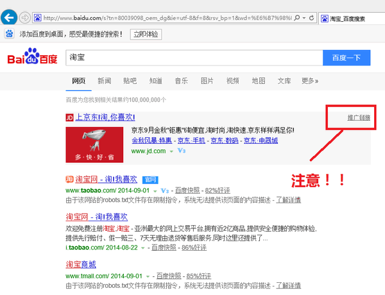Click the www.taobao.com/ 2014-09-01 URL
Image resolution: width=385 pixels, height=295 pixels.
(108, 190)
